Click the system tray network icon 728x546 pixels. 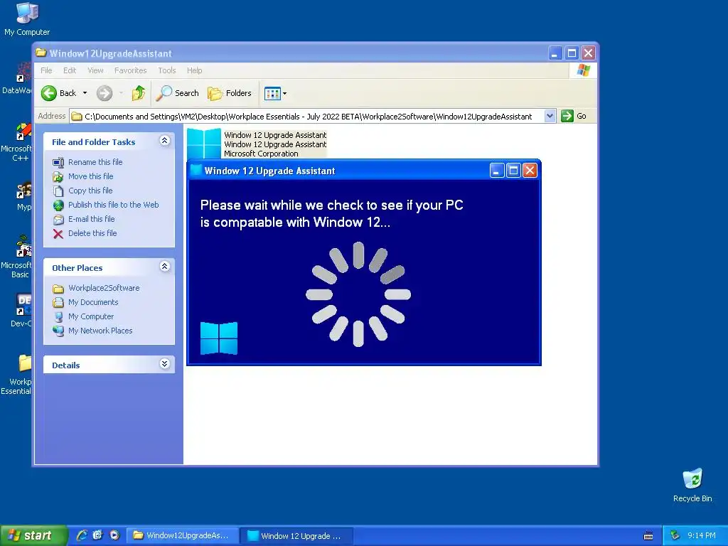(x=675, y=535)
